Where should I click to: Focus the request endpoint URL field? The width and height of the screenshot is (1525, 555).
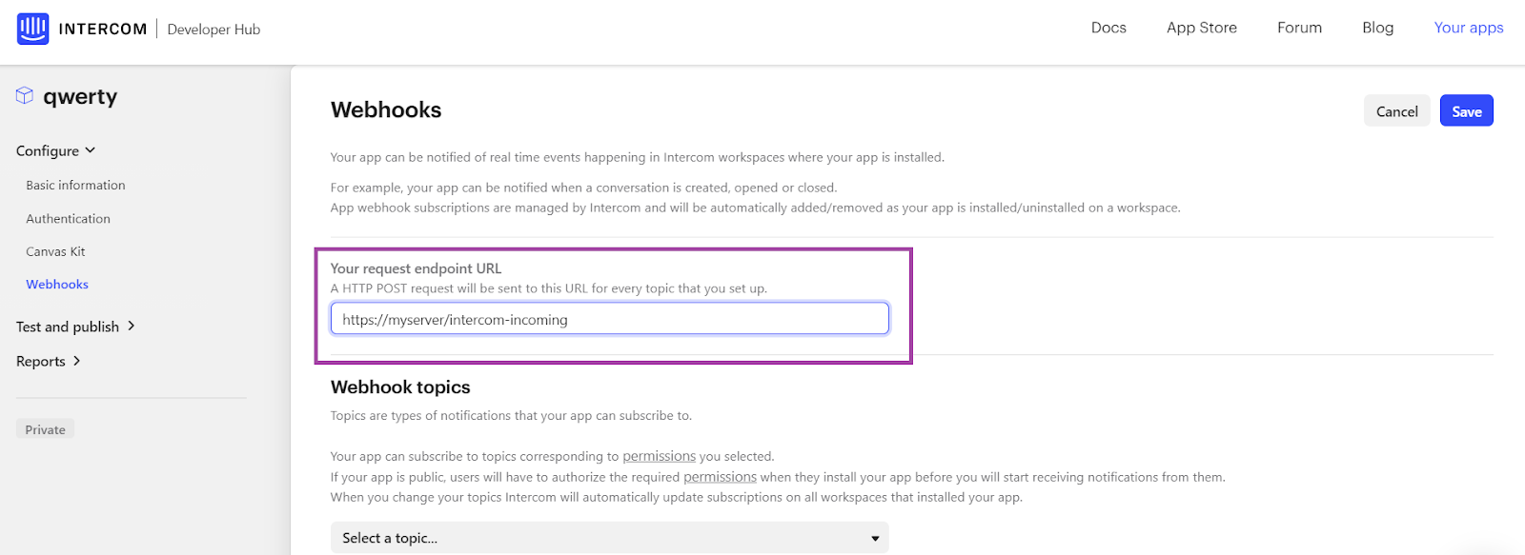[609, 319]
